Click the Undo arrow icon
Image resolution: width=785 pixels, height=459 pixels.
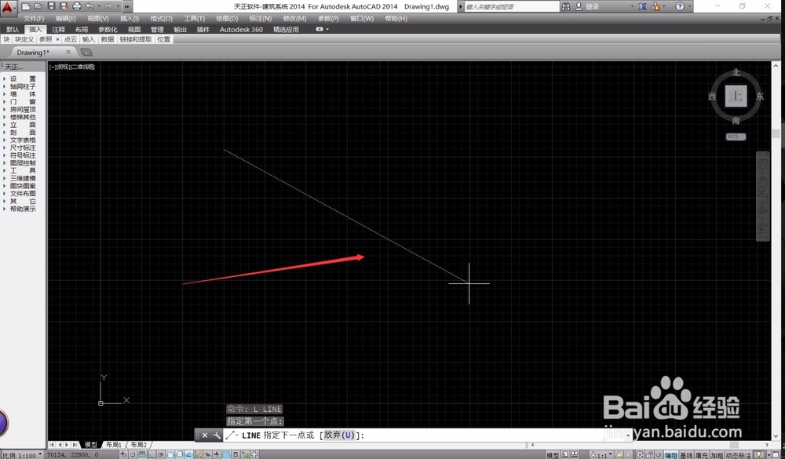pos(89,6)
